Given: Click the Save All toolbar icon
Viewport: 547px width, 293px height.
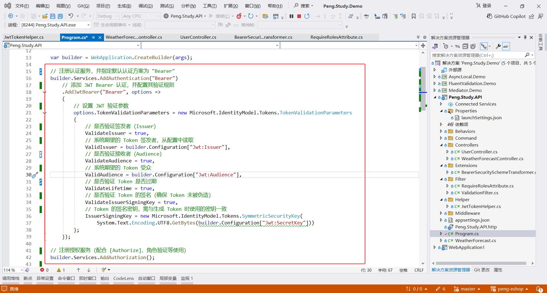Looking at the screenshot, I should pyautogui.click(x=60, y=16).
